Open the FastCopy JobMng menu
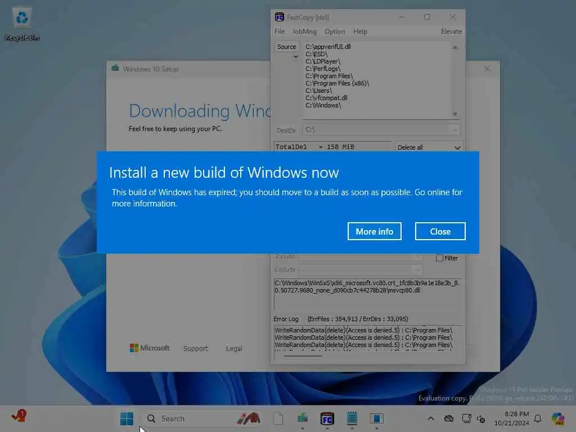Image resolution: width=576 pixels, height=432 pixels. pos(304,31)
